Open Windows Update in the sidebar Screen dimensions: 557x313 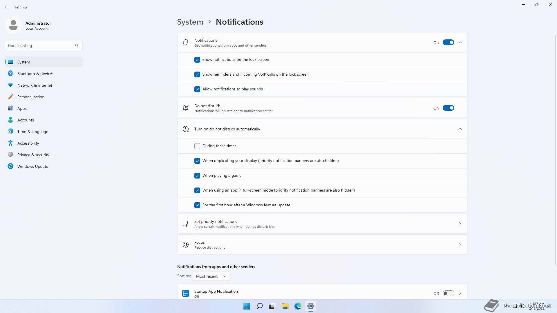pos(32,166)
